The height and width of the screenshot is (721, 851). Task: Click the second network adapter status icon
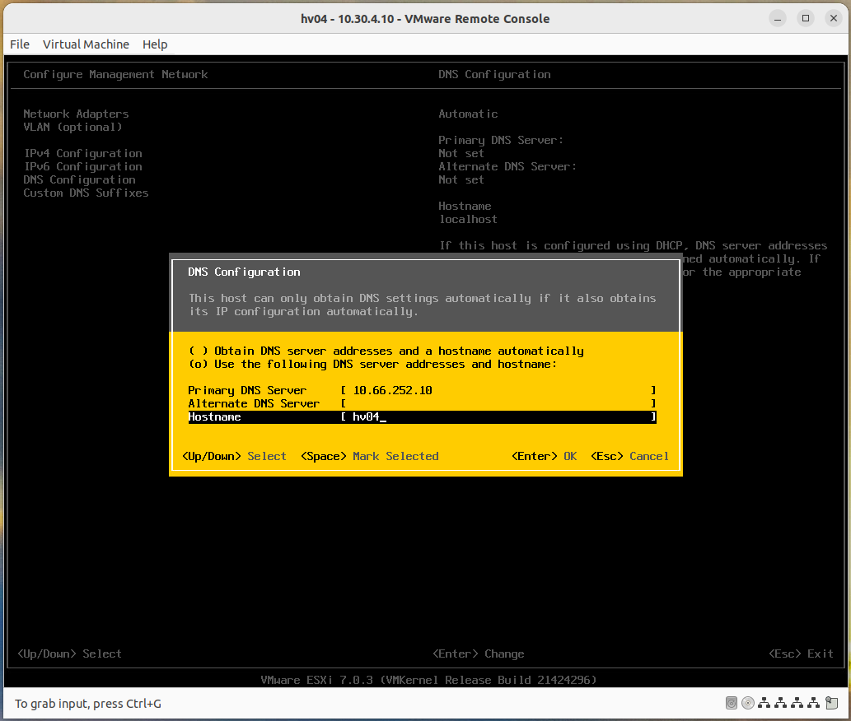[781, 703]
